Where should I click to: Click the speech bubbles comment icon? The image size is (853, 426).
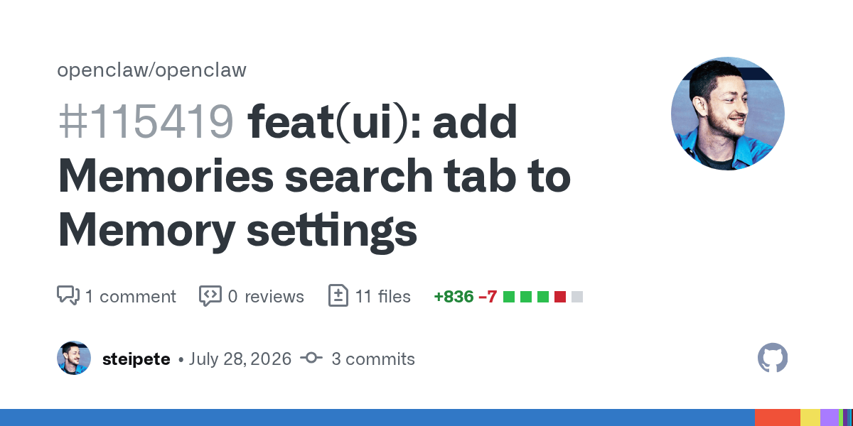click(68, 295)
